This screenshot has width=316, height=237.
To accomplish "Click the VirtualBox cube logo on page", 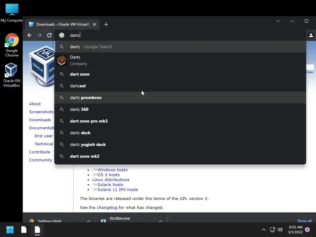I will click(x=42, y=65).
